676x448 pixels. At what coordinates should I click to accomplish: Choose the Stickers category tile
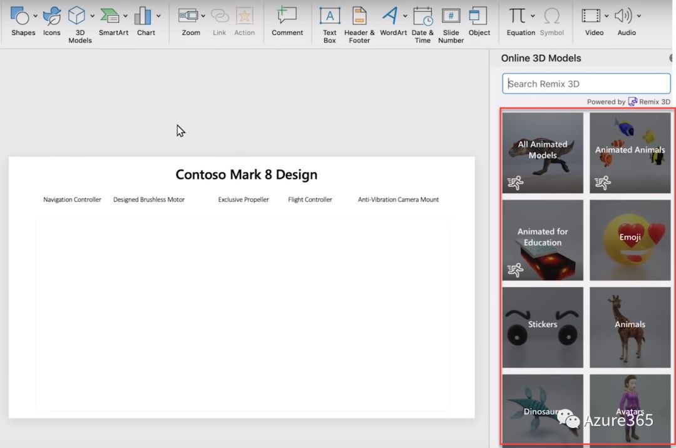[543, 327]
